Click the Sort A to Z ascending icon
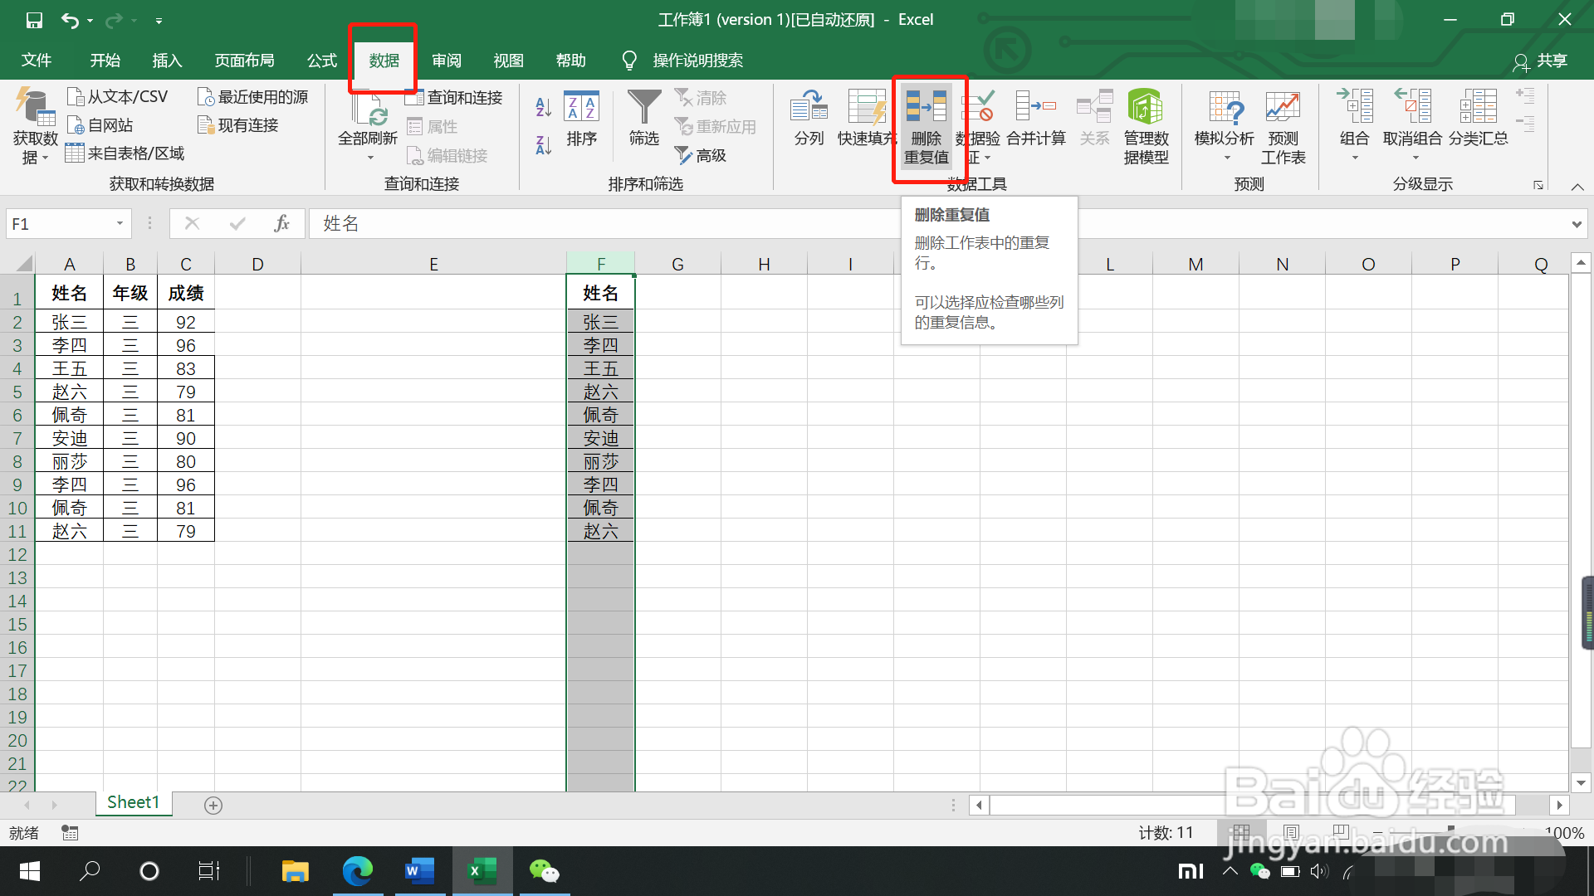The height and width of the screenshot is (896, 1594). click(544, 107)
